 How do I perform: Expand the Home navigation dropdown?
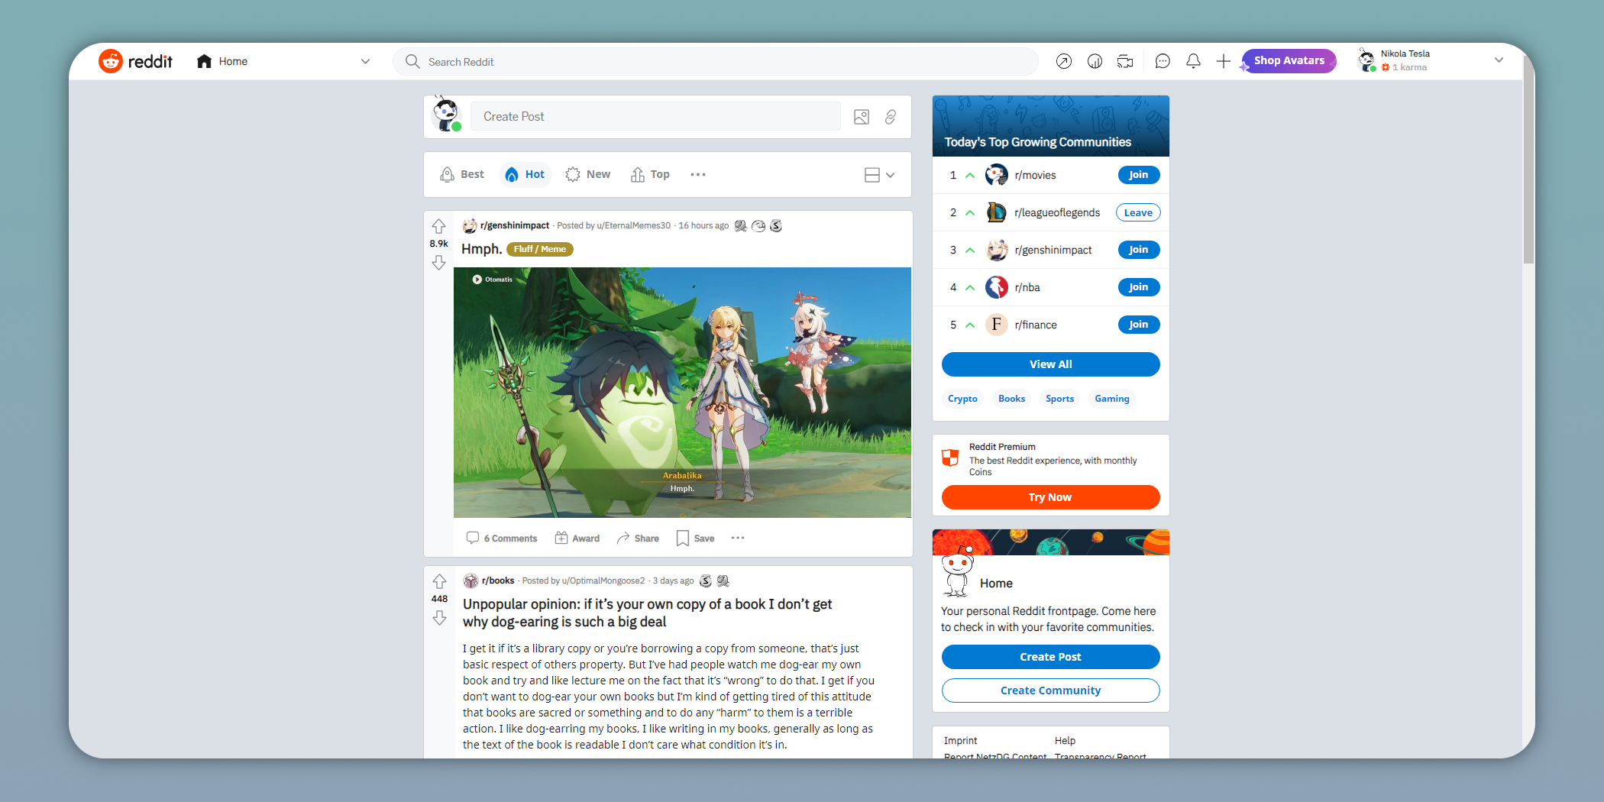point(365,61)
